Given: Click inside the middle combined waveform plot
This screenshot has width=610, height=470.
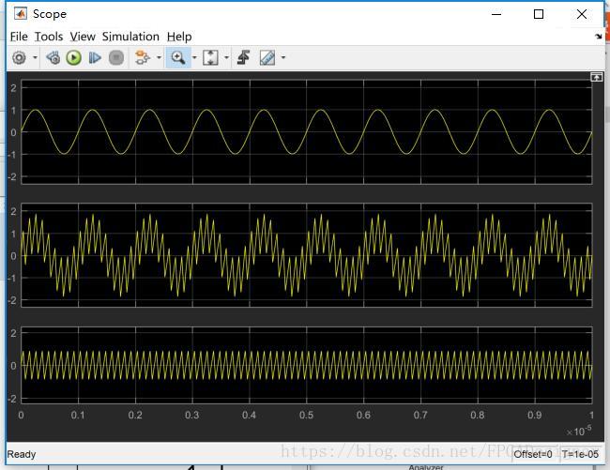Looking at the screenshot, I should 307,255.
